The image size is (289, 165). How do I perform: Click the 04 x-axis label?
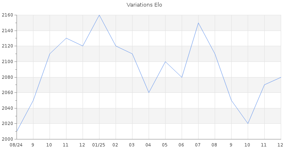coord(149,145)
